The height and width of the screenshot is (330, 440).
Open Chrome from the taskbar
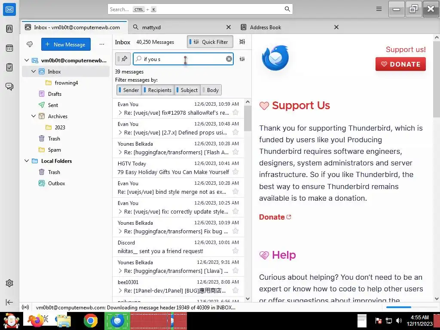point(90,321)
